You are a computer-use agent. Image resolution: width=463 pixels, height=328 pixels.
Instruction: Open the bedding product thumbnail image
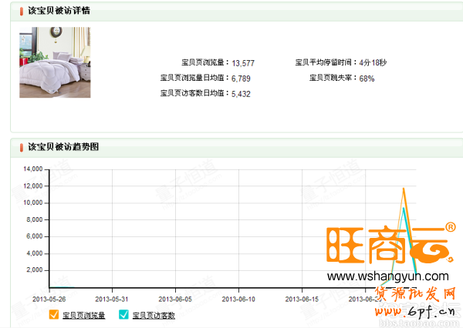[55, 62]
